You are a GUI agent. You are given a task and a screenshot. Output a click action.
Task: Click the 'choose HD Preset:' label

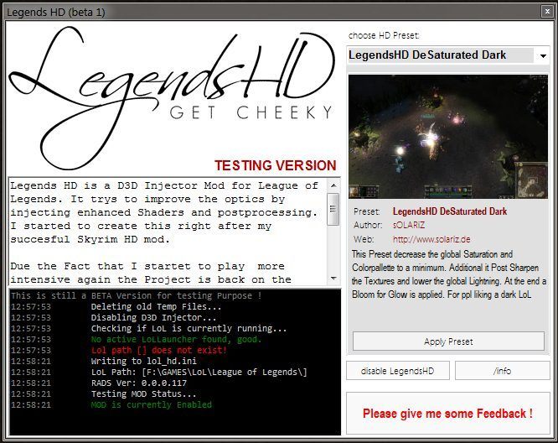pos(384,35)
